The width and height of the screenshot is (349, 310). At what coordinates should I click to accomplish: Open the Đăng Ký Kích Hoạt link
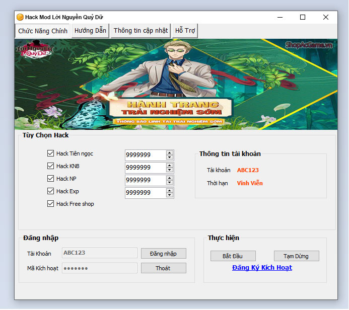(262, 268)
